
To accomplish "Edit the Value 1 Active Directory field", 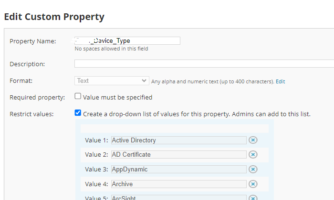I will pos(178,140).
